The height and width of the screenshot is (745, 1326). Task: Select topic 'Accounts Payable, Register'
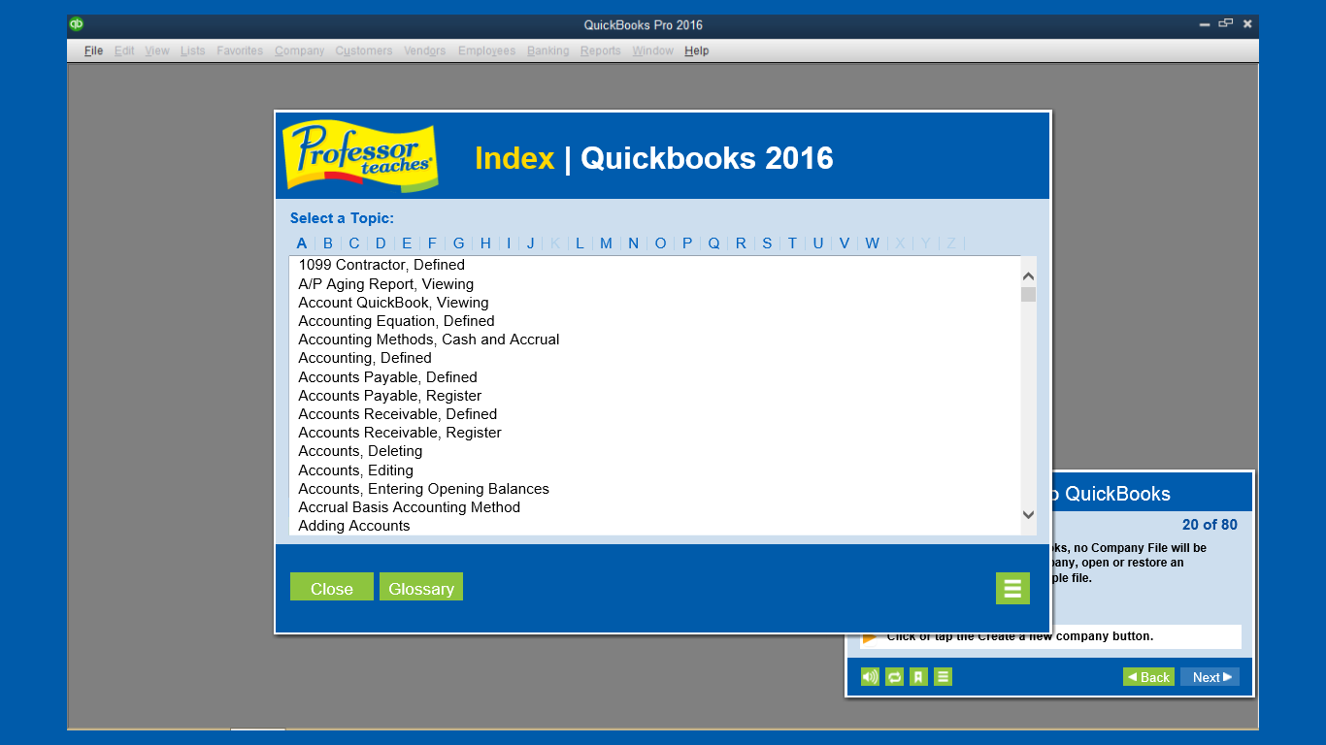(390, 396)
